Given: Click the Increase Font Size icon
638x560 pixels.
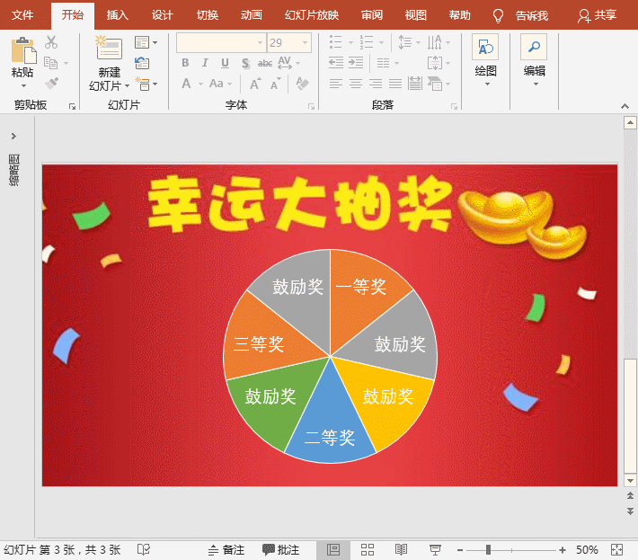Looking at the screenshot, I should 255,84.
